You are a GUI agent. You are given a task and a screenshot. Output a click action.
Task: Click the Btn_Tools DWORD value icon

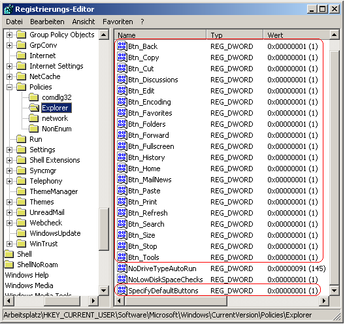tap(122, 257)
